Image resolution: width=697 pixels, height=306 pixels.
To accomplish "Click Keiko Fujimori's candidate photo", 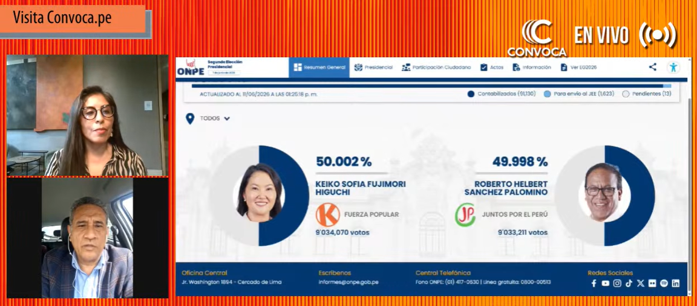I will 259,193.
